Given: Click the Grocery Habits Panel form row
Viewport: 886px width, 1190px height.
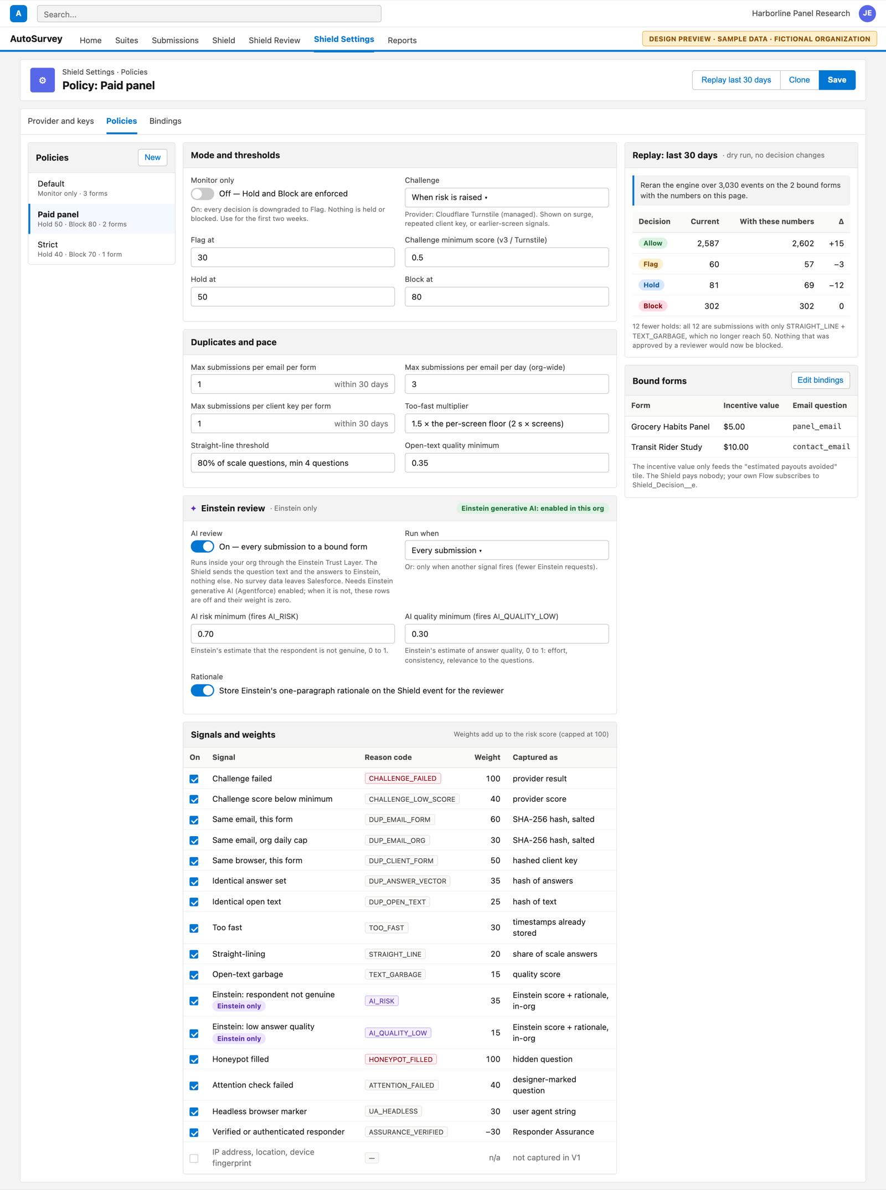Looking at the screenshot, I should 741,426.
